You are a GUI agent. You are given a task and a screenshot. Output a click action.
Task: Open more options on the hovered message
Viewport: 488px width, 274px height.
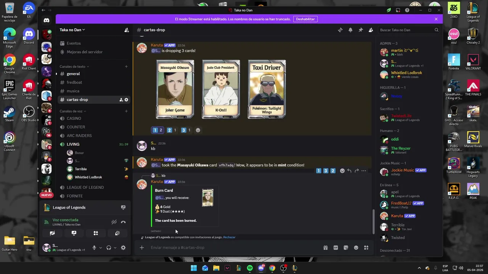(364, 171)
